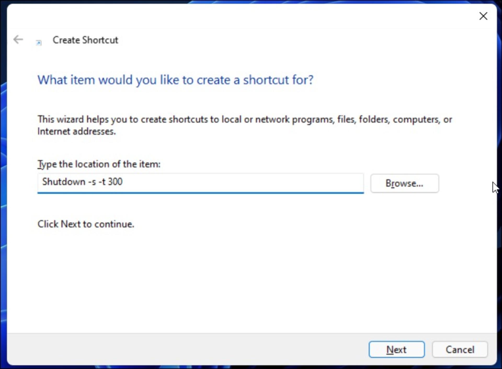
Task: Focus the item location text field
Action: point(201,183)
